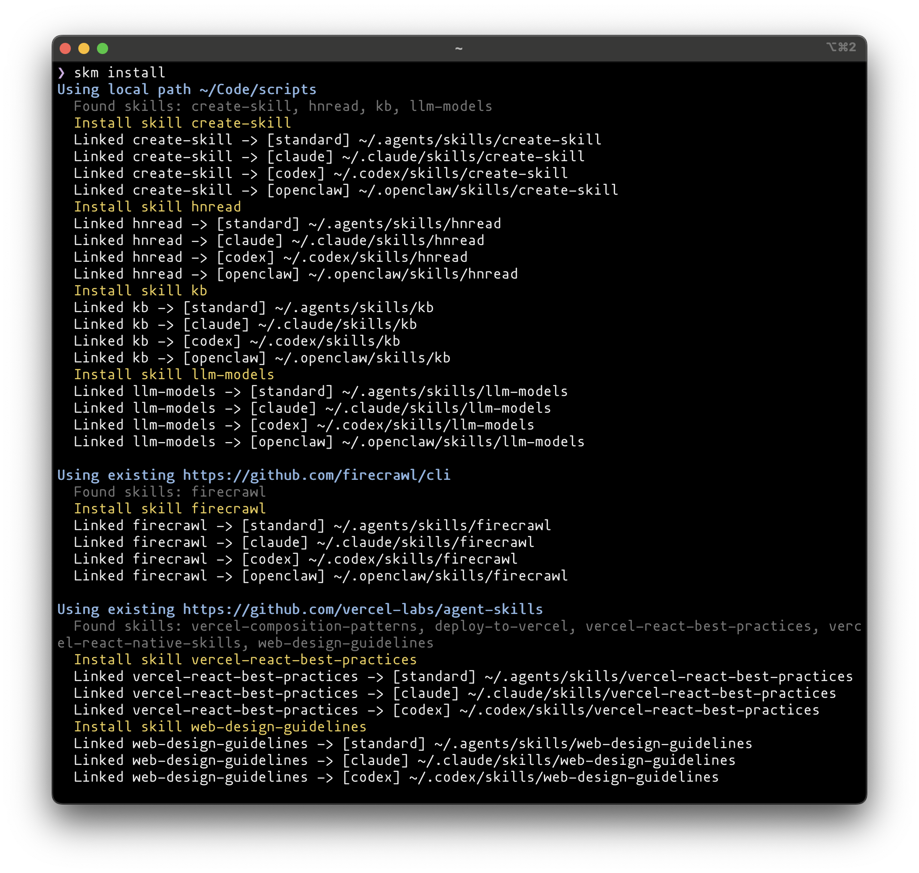Click the red close window button
This screenshot has width=919, height=873.
(65, 48)
